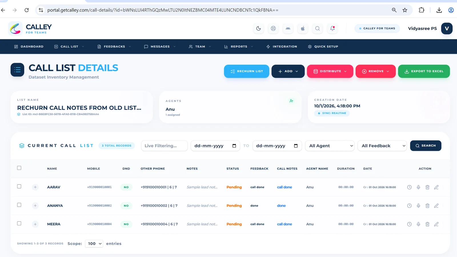Screen dimensions: 457x257
Task: Bookmark this page with star icon
Action: [405, 10]
